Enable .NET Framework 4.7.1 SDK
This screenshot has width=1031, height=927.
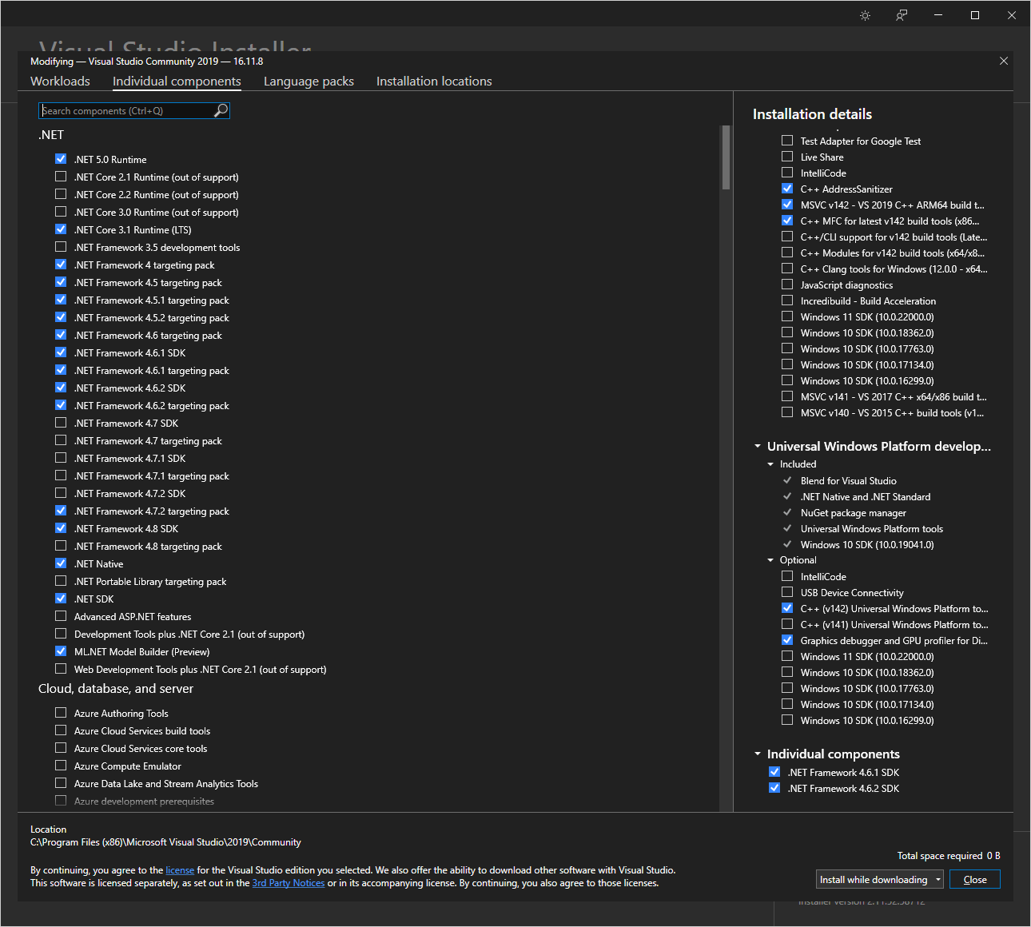click(x=61, y=458)
